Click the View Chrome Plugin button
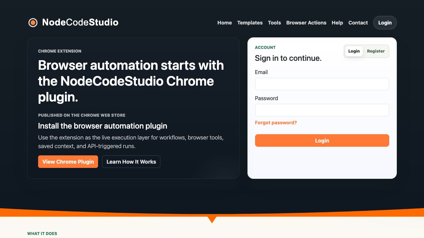Screen dimensions: 424x238 point(68,162)
